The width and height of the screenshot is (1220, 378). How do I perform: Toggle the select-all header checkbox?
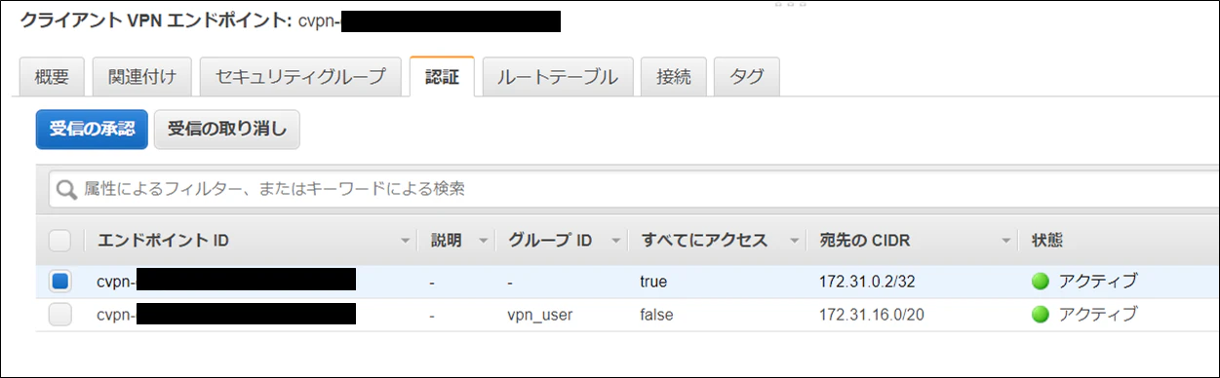pos(59,240)
